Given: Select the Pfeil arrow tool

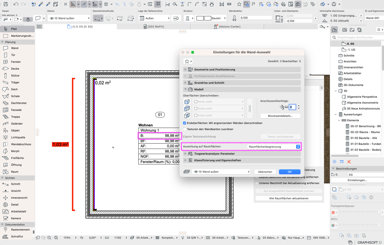Looking at the screenshot, I should (17, 29).
